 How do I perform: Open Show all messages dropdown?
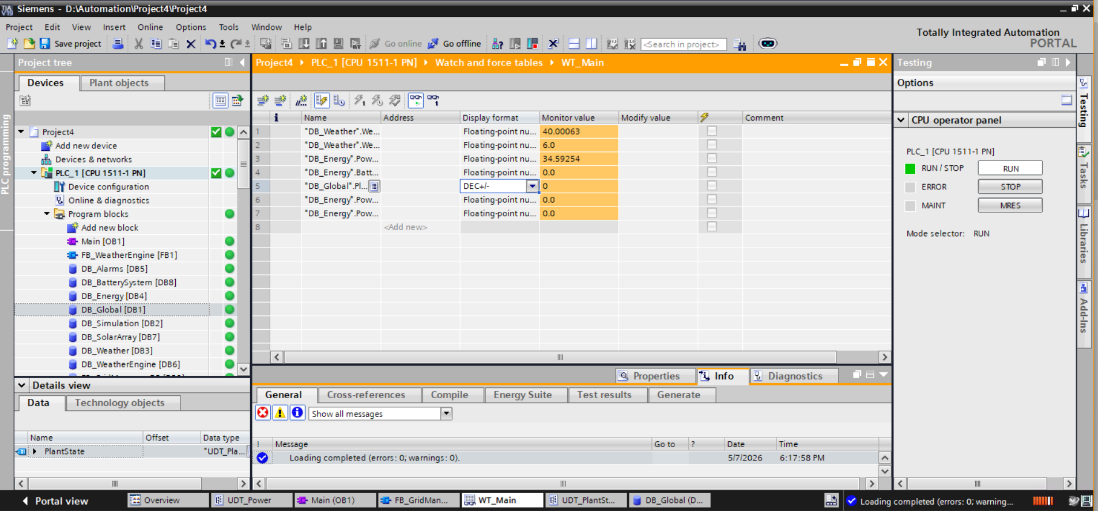point(446,413)
